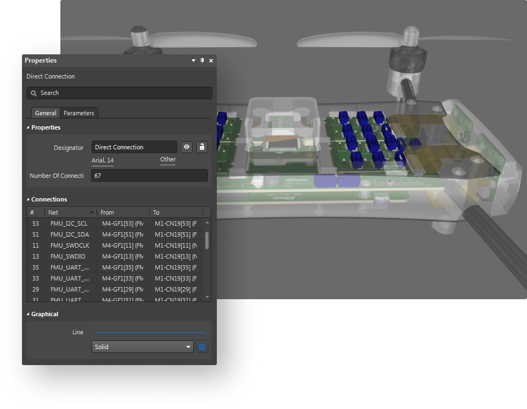This screenshot has height=409, width=527.
Task: Click the Other link under Designator
Action: click(168, 160)
